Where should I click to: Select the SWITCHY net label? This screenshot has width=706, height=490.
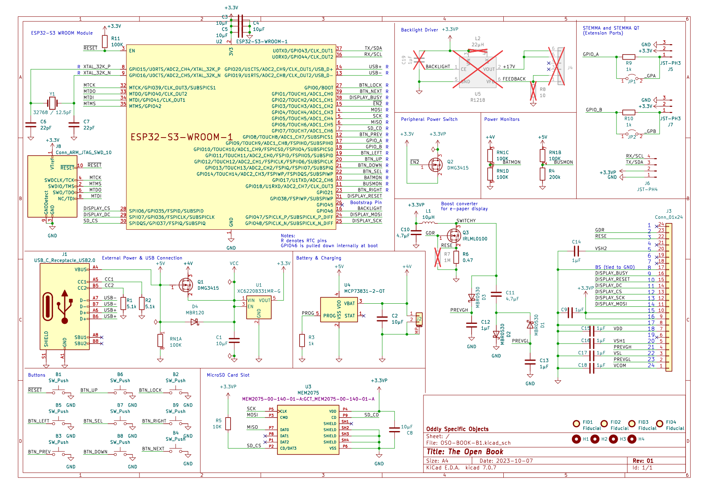tap(466, 221)
